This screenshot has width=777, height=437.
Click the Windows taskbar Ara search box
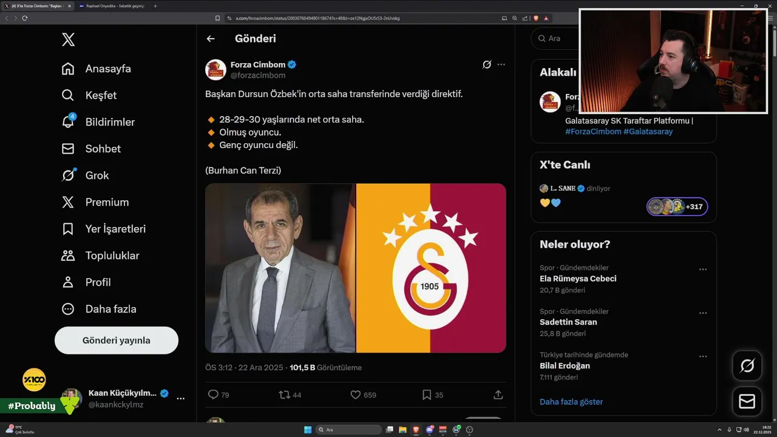pos(349,430)
